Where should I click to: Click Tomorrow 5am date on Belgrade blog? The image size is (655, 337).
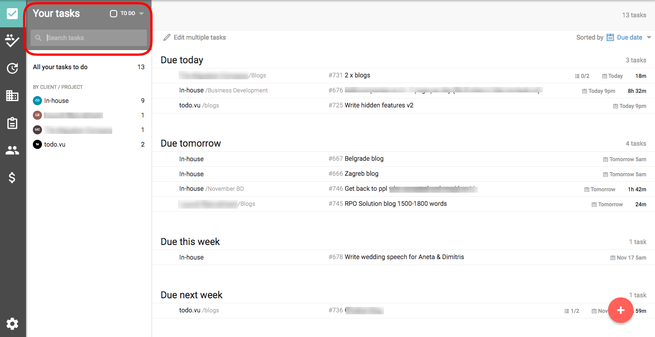[624, 159]
